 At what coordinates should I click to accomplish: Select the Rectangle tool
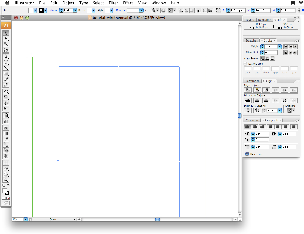(6, 73)
